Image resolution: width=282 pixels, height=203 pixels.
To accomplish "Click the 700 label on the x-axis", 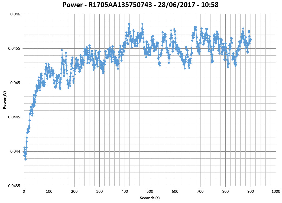I will pos(200,191).
